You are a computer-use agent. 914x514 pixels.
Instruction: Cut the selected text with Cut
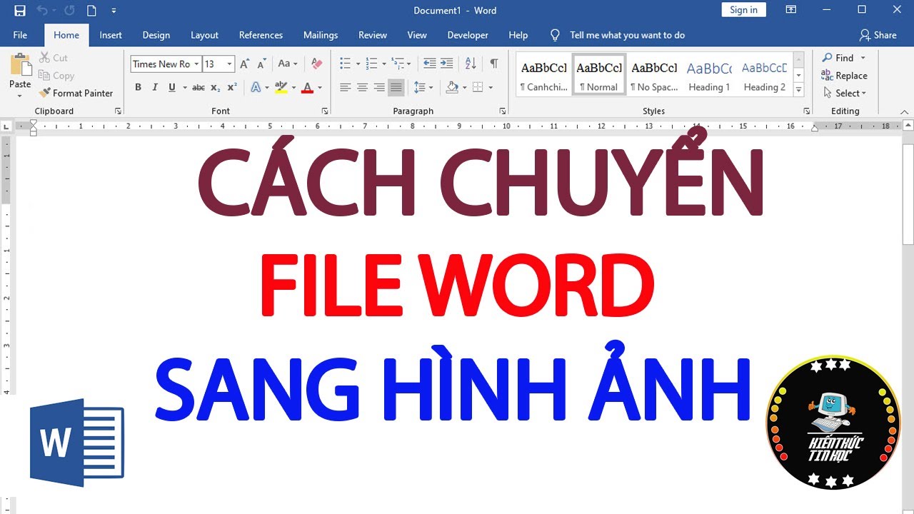tap(54, 58)
